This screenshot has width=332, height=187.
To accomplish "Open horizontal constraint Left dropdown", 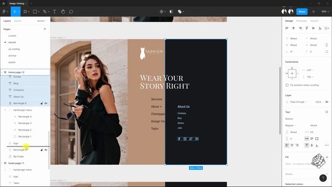I will (310, 70).
